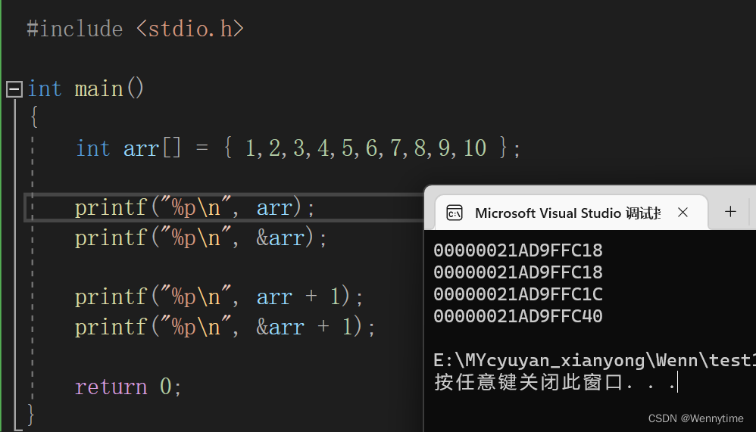
Task: Click the printf line printing &arr + 1
Action: point(225,327)
